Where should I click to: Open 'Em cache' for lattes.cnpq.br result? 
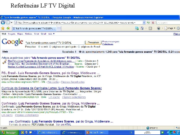(54, 97)
